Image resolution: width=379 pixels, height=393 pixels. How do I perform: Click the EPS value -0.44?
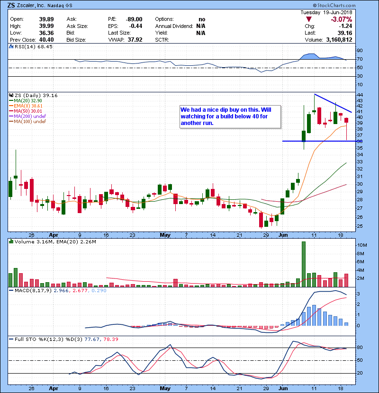[x=135, y=26]
